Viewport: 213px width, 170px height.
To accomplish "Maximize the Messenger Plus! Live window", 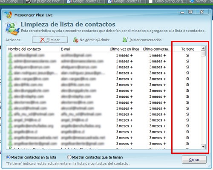I will [x=190, y=12].
